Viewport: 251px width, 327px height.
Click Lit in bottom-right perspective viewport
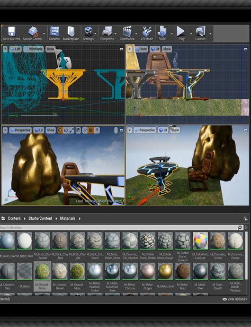pos(163,130)
